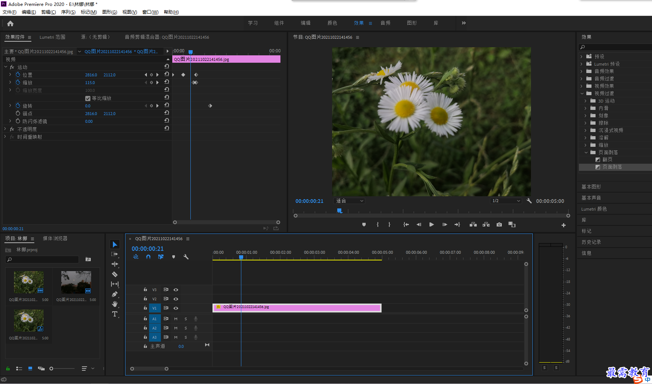Select the Hand tool
The image size is (652, 384).
point(115,304)
